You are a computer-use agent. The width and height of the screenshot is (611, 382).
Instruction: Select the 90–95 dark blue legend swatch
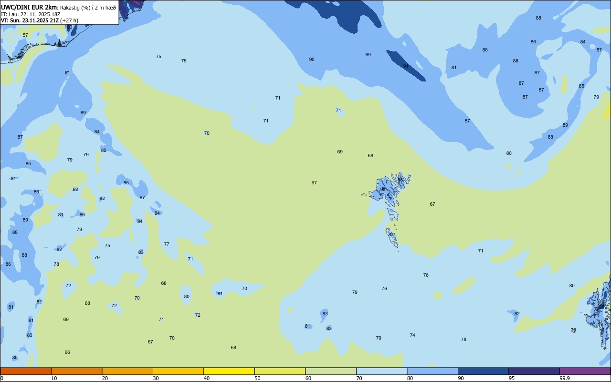point(483,371)
